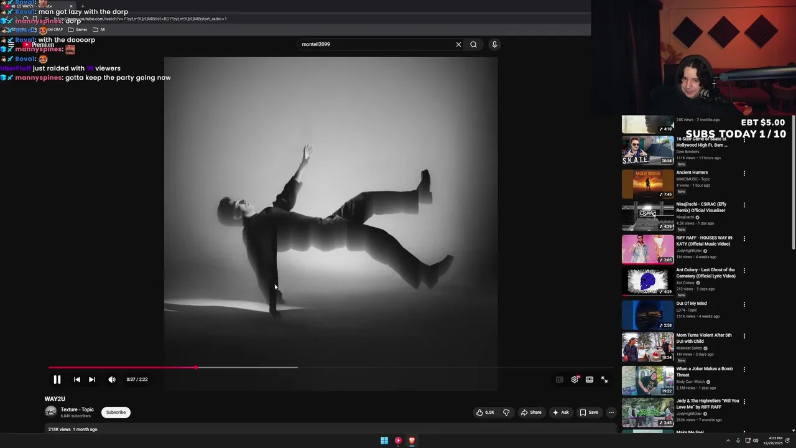Open Mom Turns Violent After 5th DUI
This screenshot has width=796, height=448.
[704, 338]
